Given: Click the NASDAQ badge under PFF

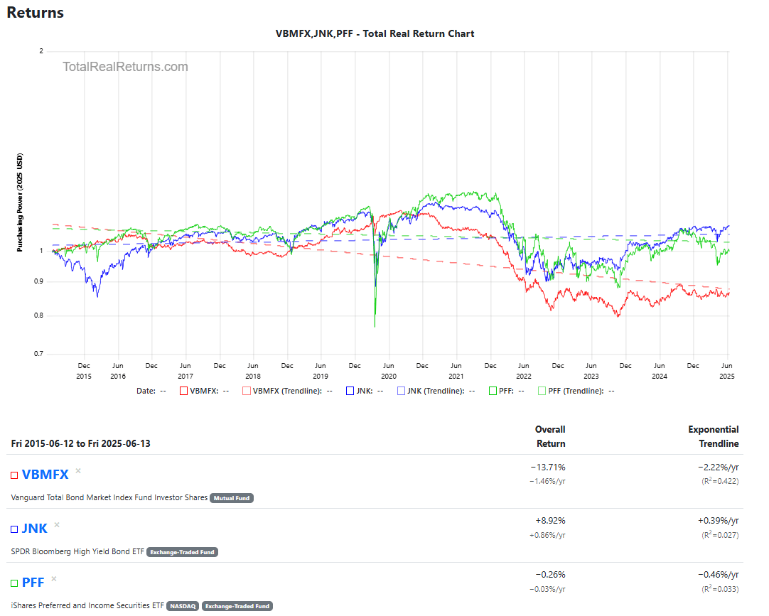Looking at the screenshot, I should tap(183, 606).
